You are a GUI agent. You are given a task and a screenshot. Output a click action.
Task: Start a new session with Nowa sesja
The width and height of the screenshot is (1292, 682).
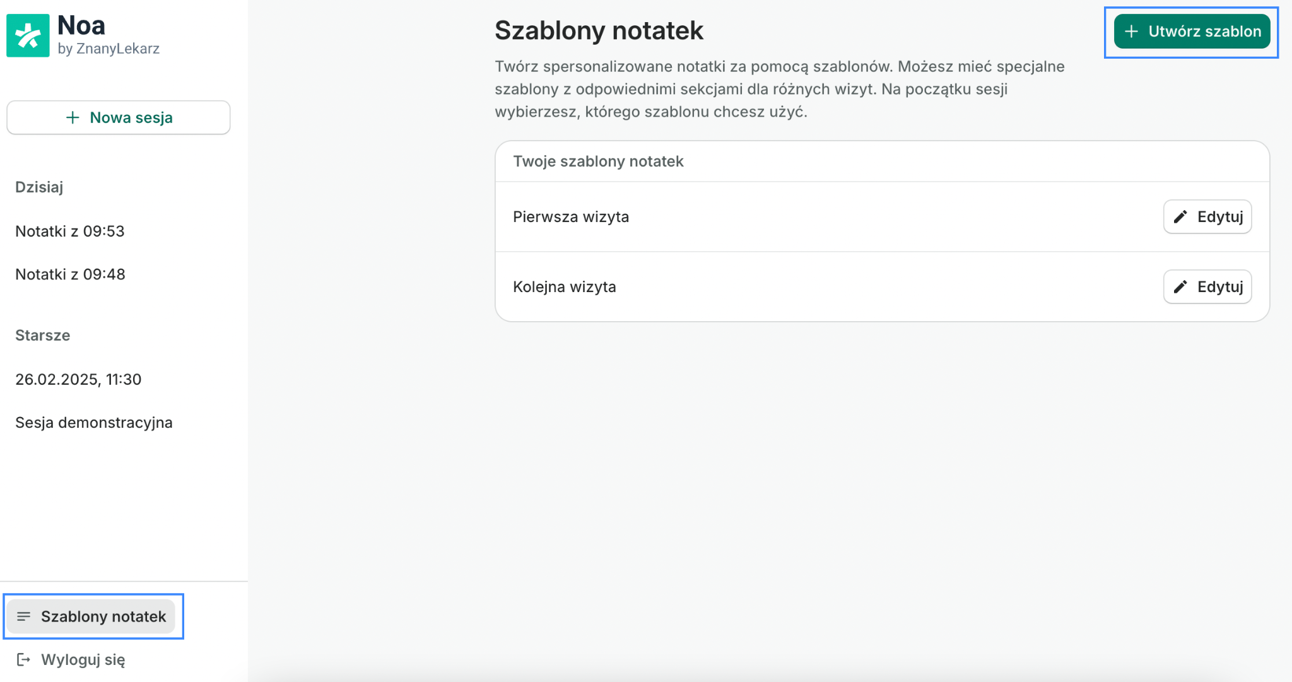(x=119, y=117)
